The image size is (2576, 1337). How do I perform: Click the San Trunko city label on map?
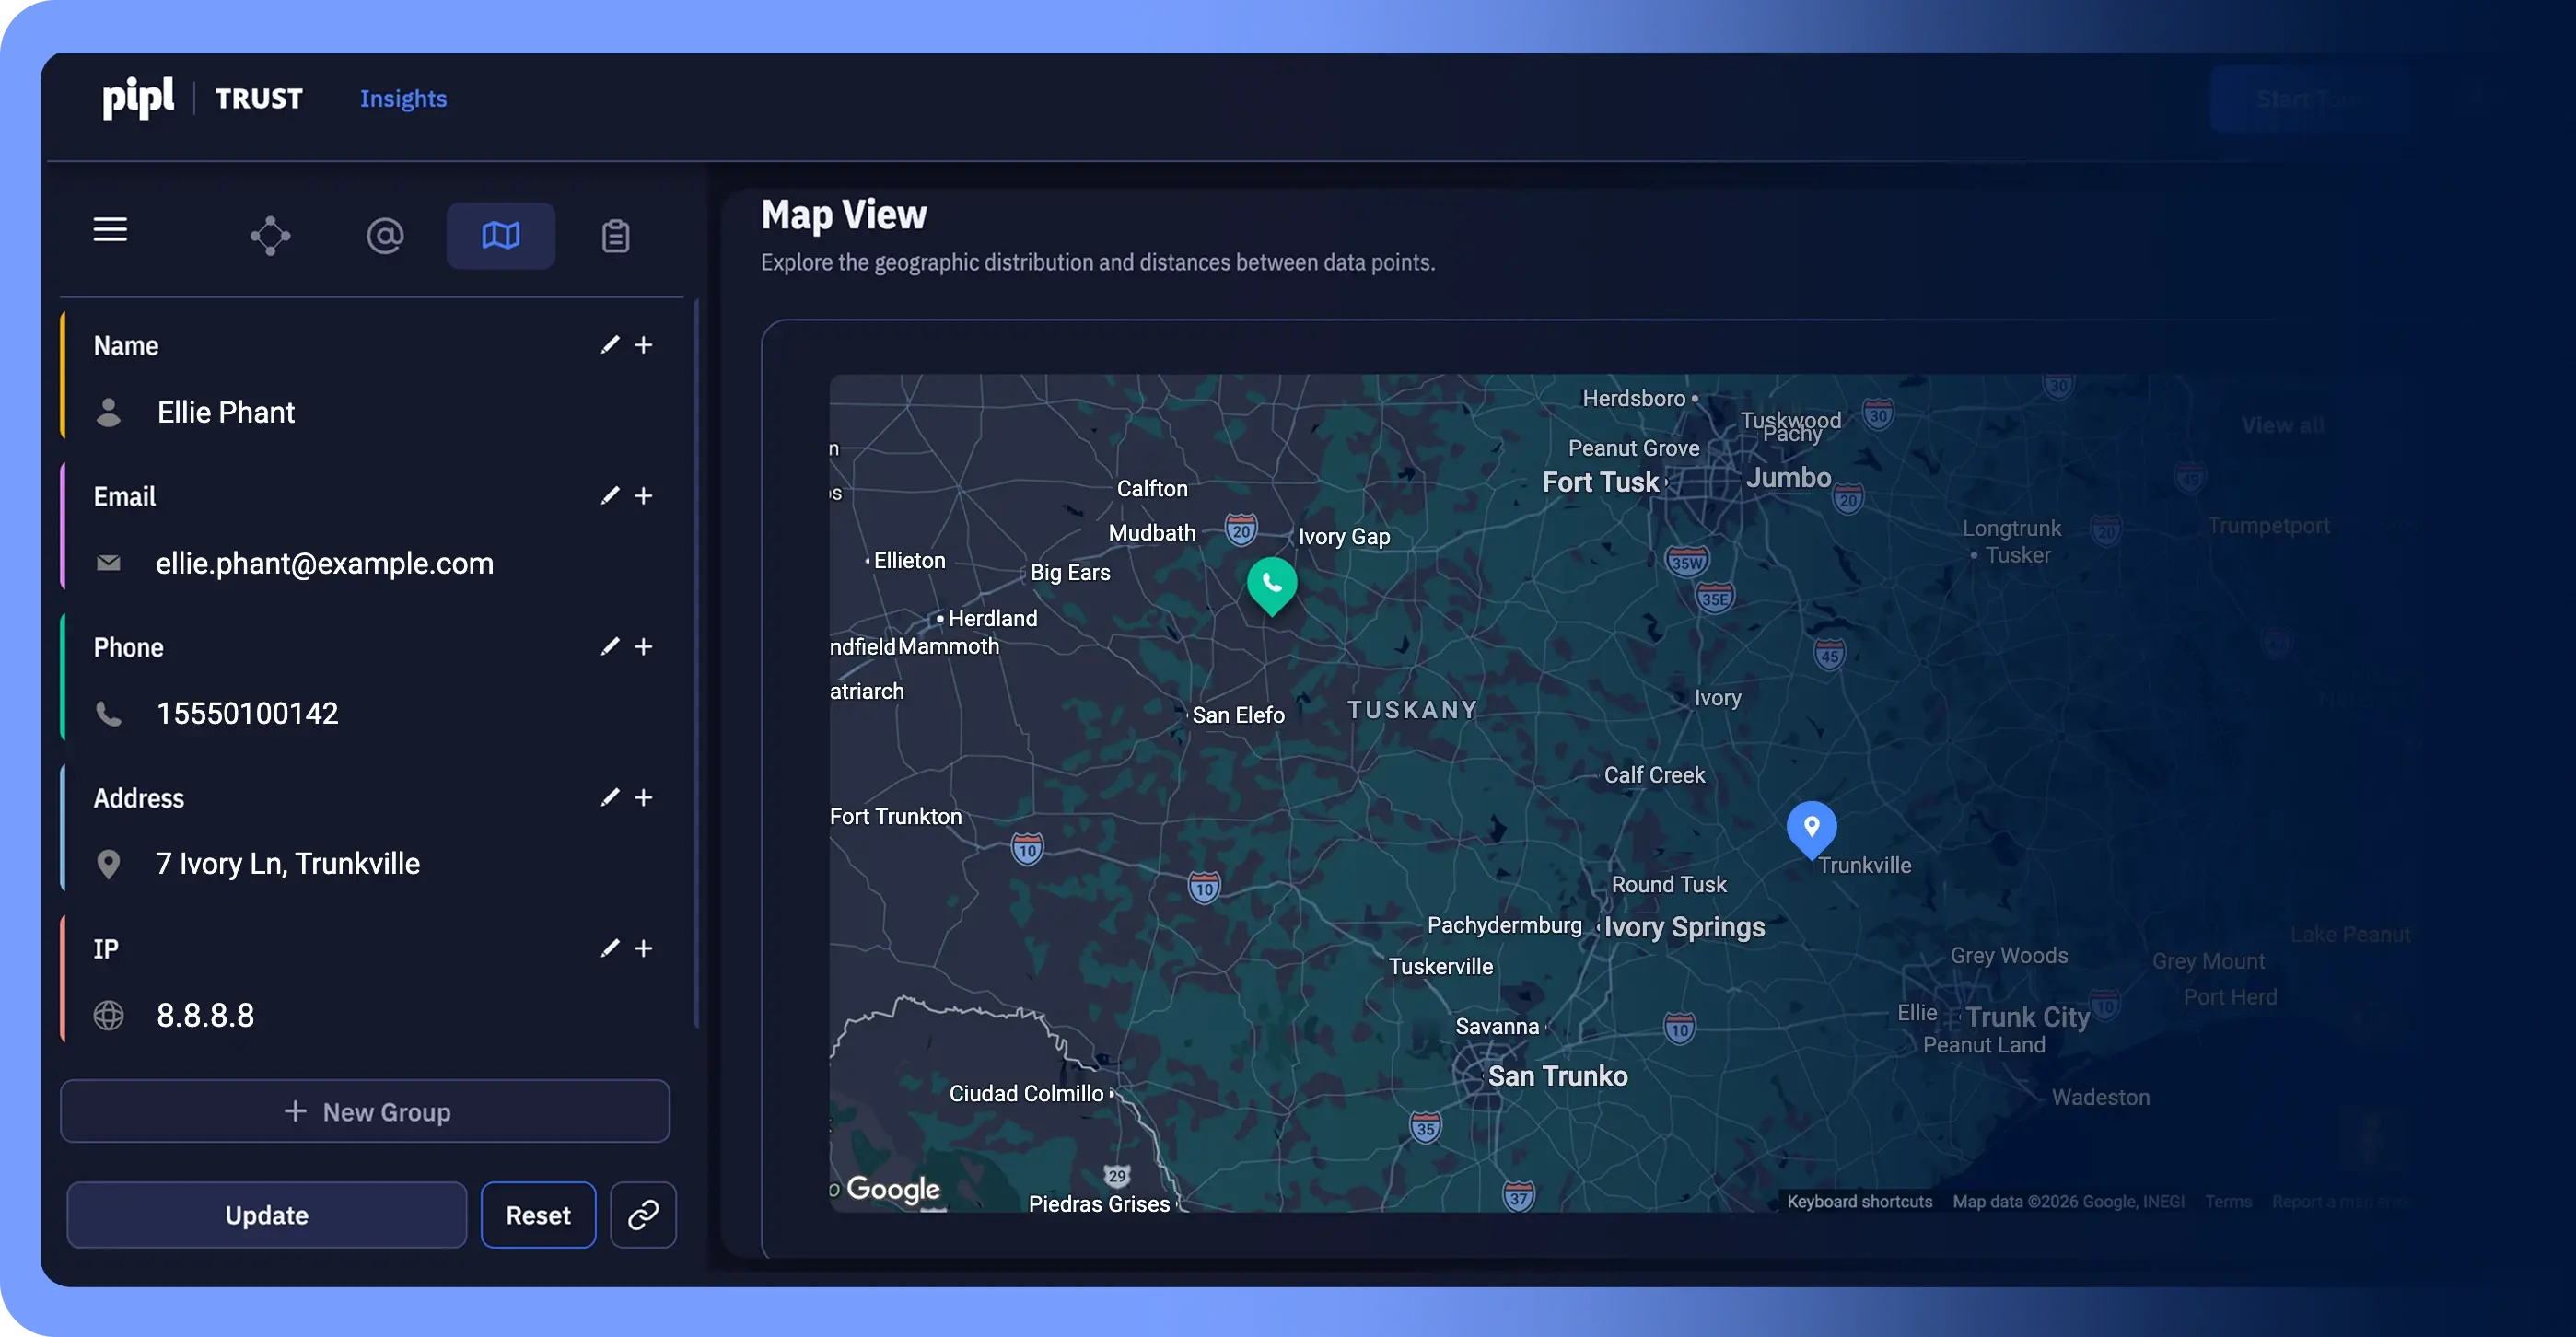pyautogui.click(x=1557, y=1076)
